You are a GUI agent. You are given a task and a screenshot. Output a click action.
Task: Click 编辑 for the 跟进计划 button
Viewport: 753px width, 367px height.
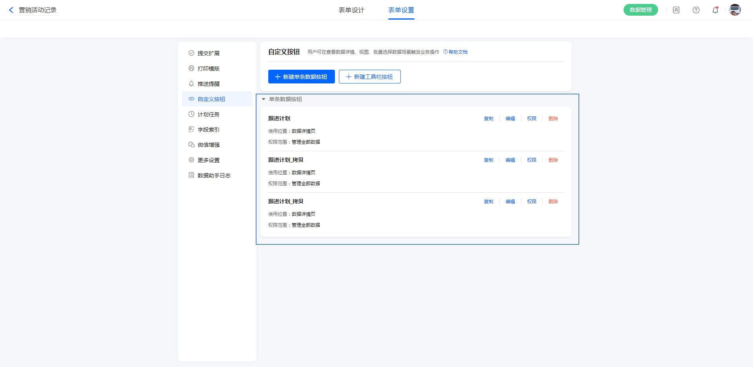tap(510, 119)
